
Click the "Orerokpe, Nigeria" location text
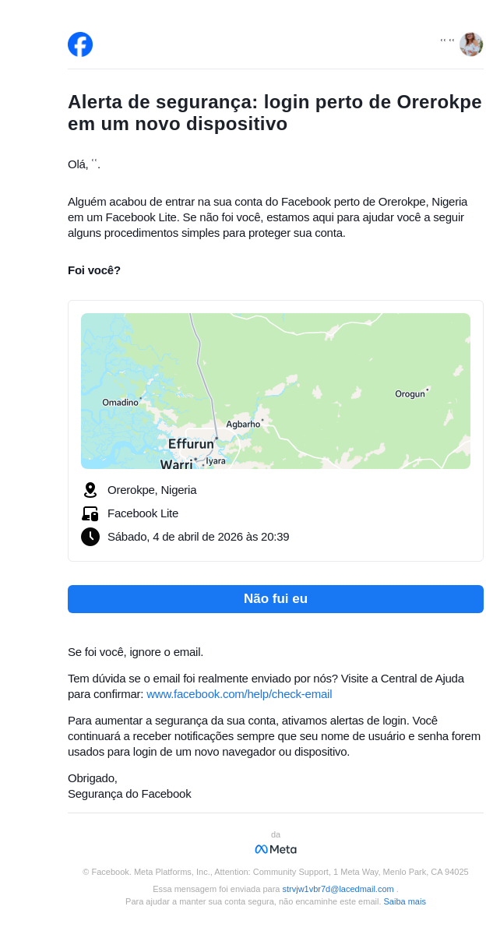(x=152, y=490)
